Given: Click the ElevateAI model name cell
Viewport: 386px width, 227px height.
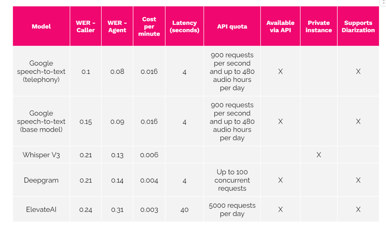Looking at the screenshot, I should point(41,209).
